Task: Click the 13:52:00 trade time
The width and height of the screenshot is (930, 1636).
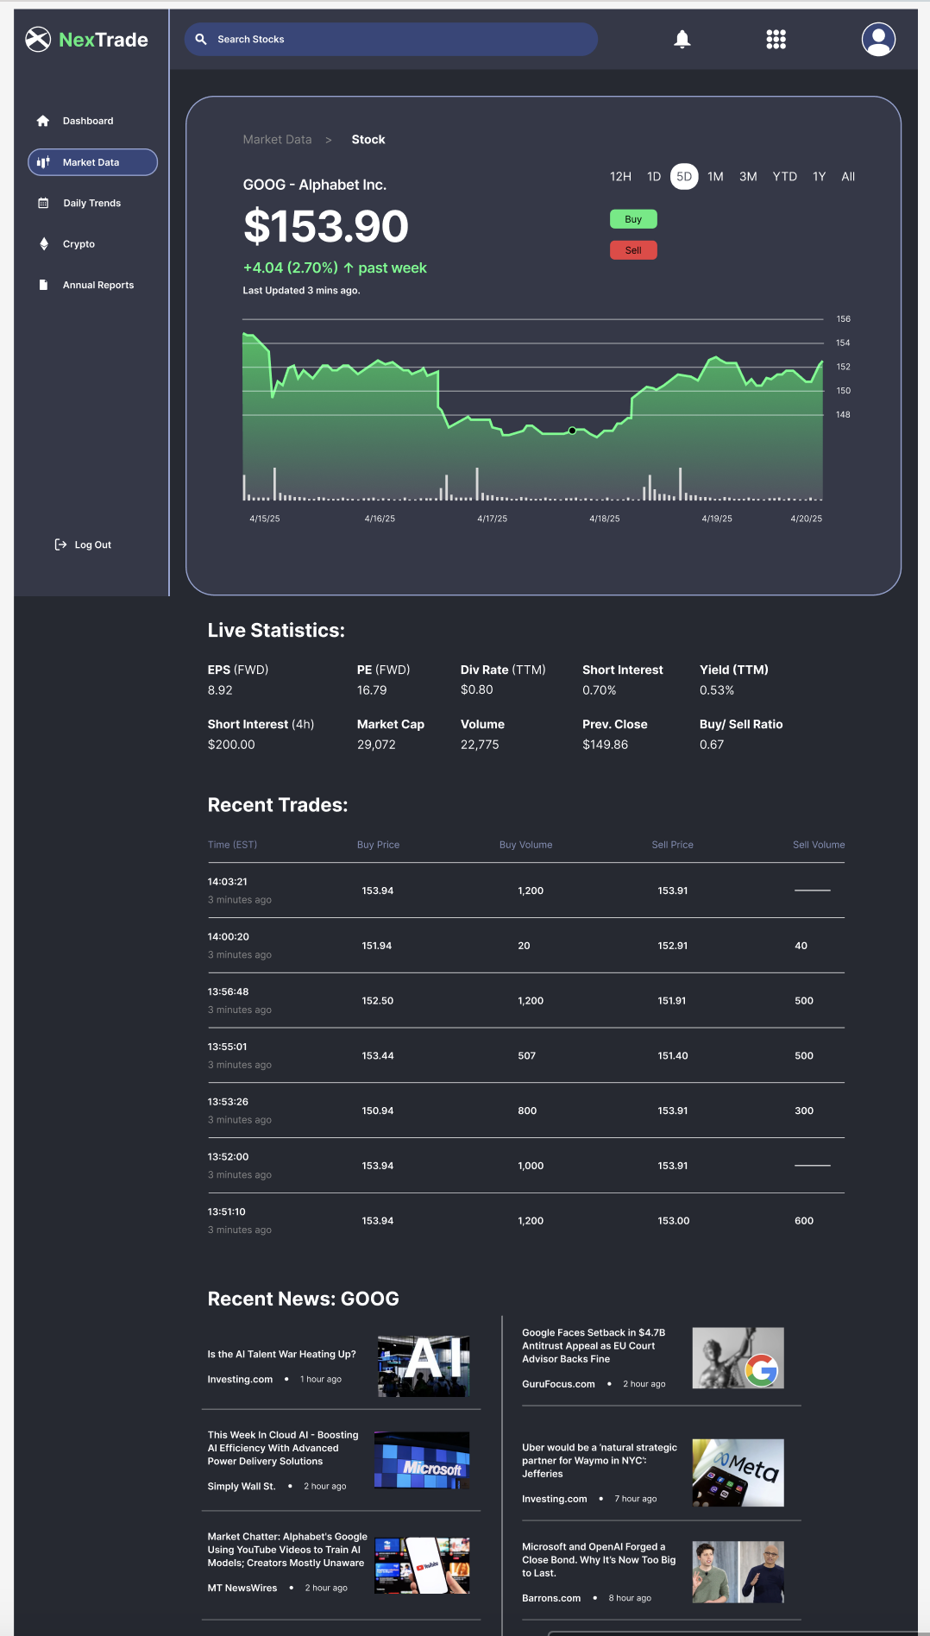Action: pyautogui.click(x=228, y=1157)
